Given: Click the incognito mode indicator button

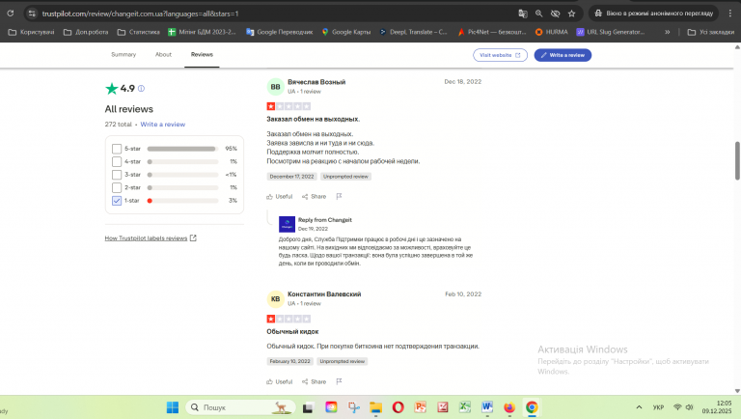Looking at the screenshot, I should click(654, 14).
